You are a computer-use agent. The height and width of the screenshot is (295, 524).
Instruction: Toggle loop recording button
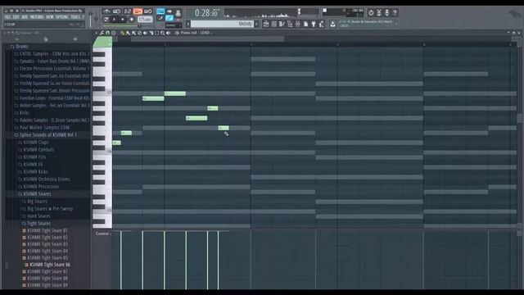coord(147,11)
